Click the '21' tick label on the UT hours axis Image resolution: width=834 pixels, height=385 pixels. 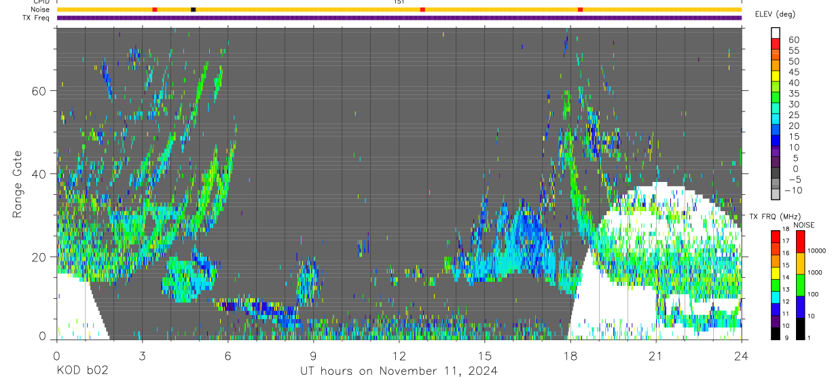coord(656,355)
